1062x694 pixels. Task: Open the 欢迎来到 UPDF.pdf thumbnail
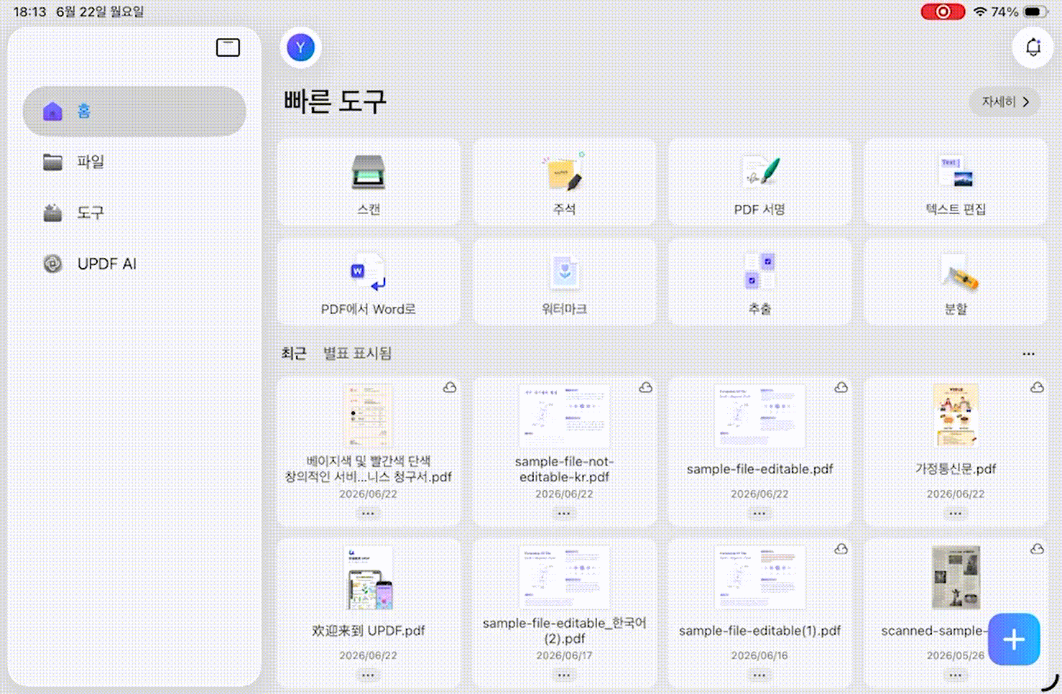point(369,578)
